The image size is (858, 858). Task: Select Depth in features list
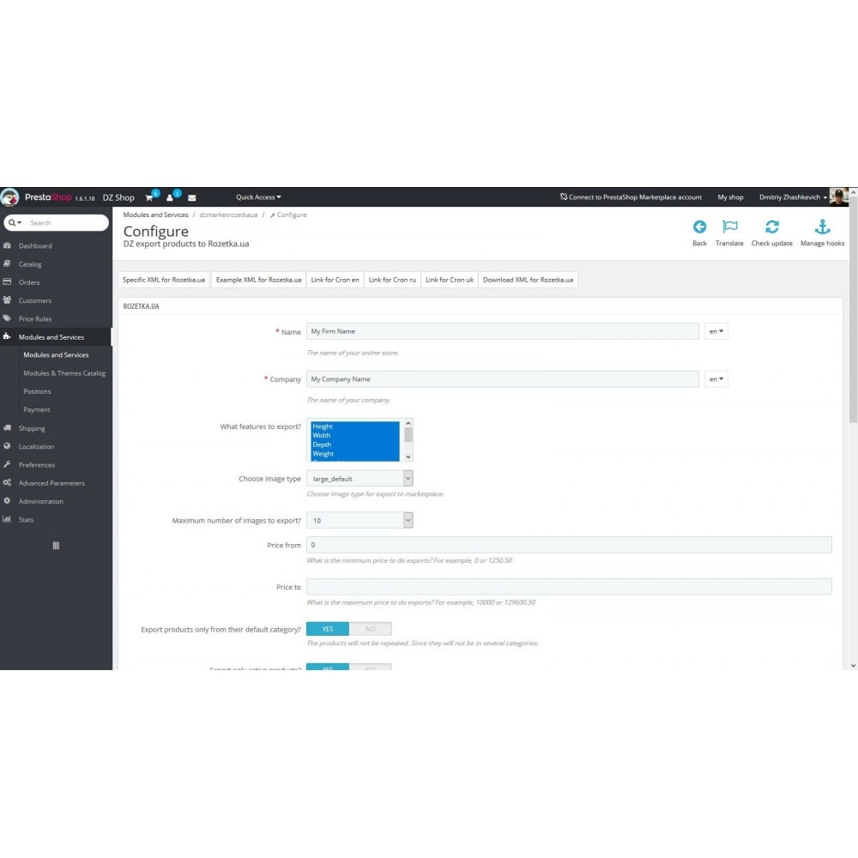(354, 444)
